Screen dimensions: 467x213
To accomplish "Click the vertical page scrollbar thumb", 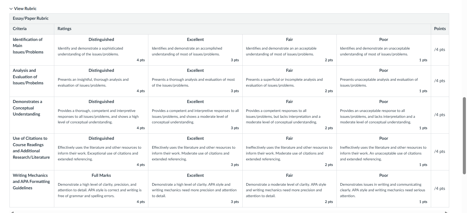I will tap(464, 136).
